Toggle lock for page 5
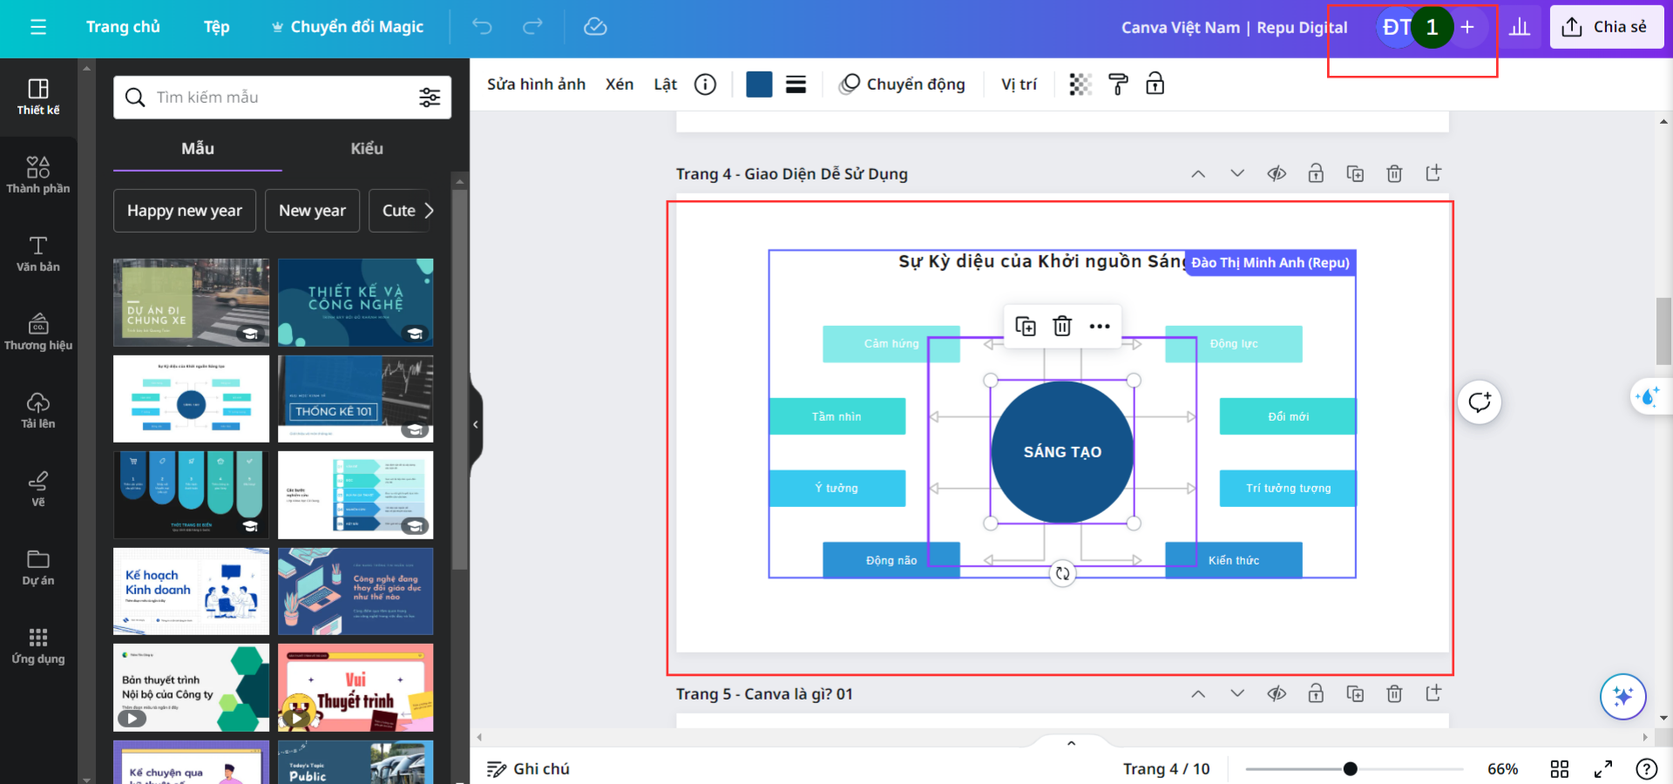 [x=1316, y=693]
